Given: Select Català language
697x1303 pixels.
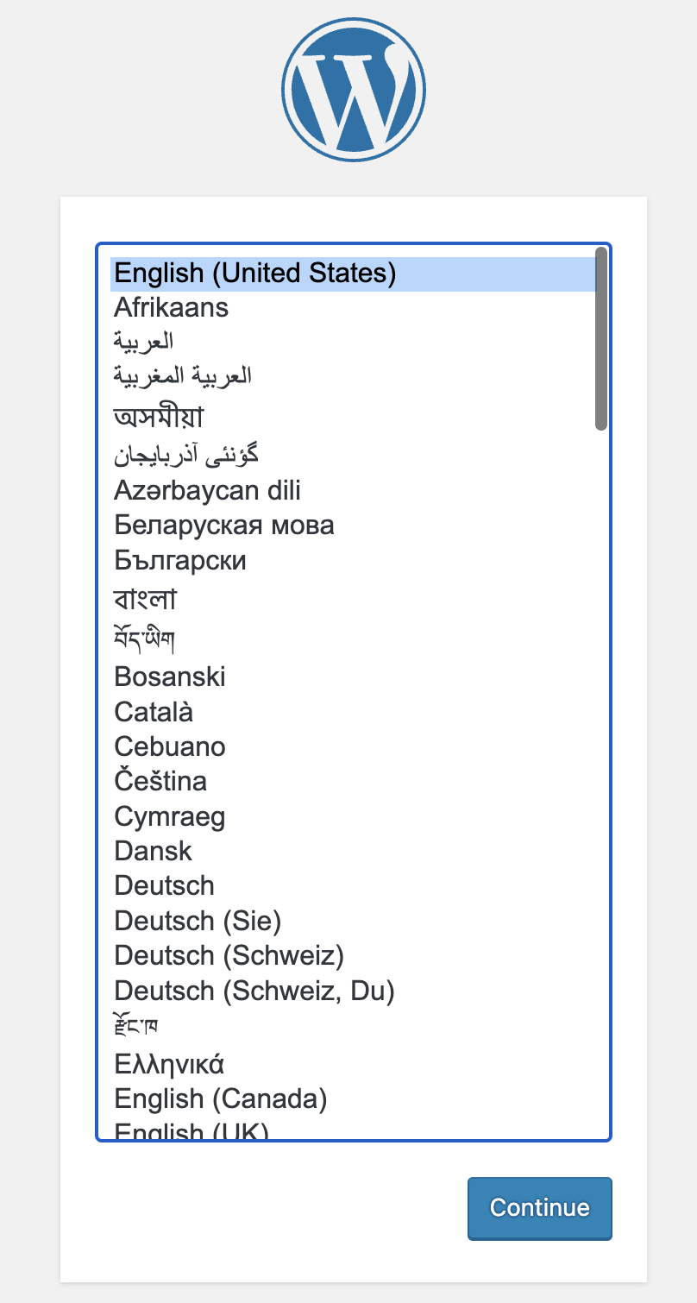Looking at the screenshot, I should click(x=154, y=712).
